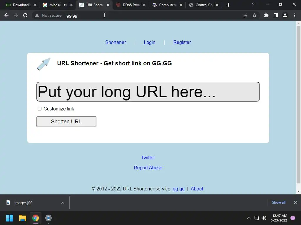
Task: Bookmark this page with the star
Action: pyautogui.click(x=255, y=15)
